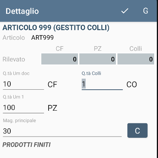Confirm with the checkmark icon
The width and height of the screenshot is (158, 158).
coord(125,11)
